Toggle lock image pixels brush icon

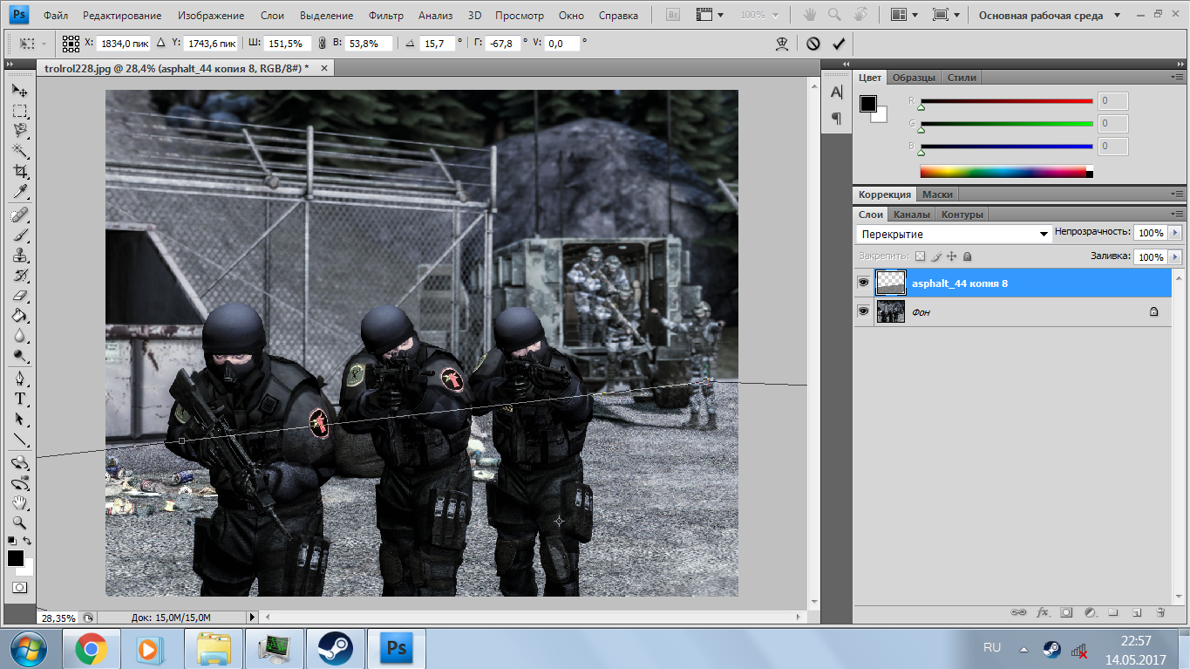point(935,256)
